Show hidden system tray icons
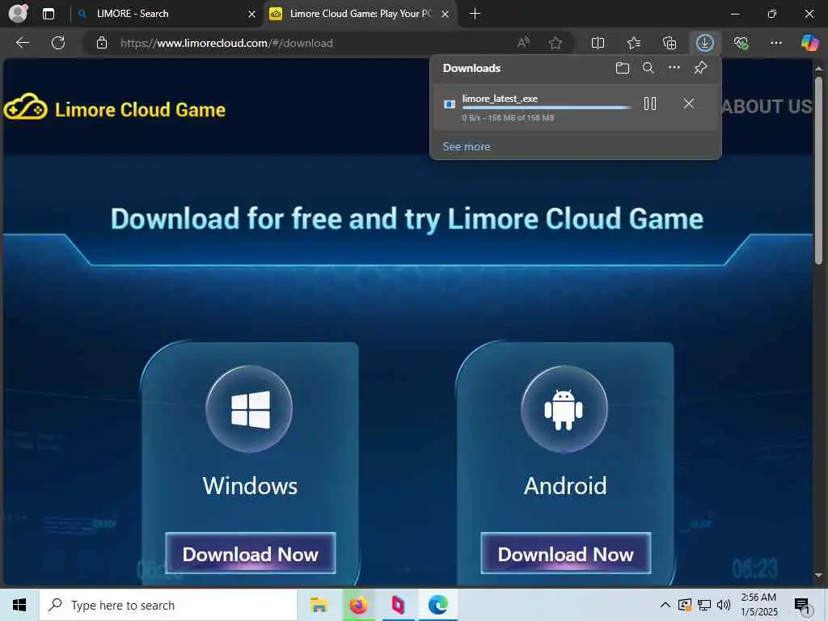 tap(665, 605)
